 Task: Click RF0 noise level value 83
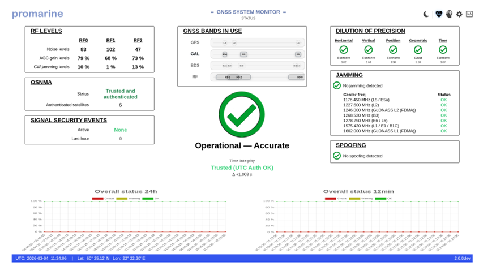click(83, 49)
